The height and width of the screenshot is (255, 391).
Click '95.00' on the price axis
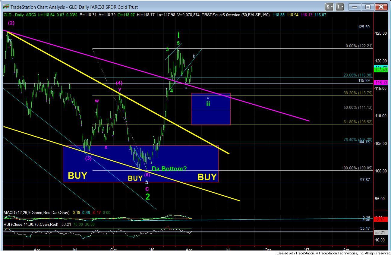[x=380, y=199]
